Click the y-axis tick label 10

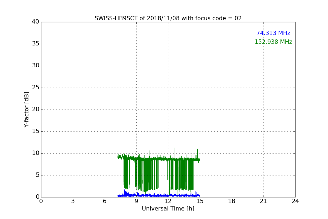36,153
